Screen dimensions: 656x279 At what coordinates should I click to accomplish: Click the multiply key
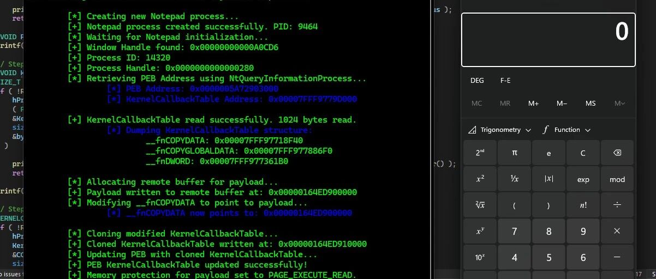[617, 232]
